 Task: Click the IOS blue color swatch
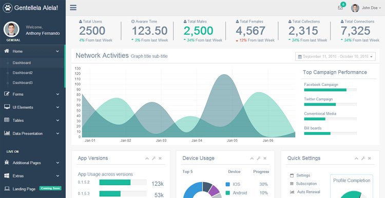click(x=227, y=184)
